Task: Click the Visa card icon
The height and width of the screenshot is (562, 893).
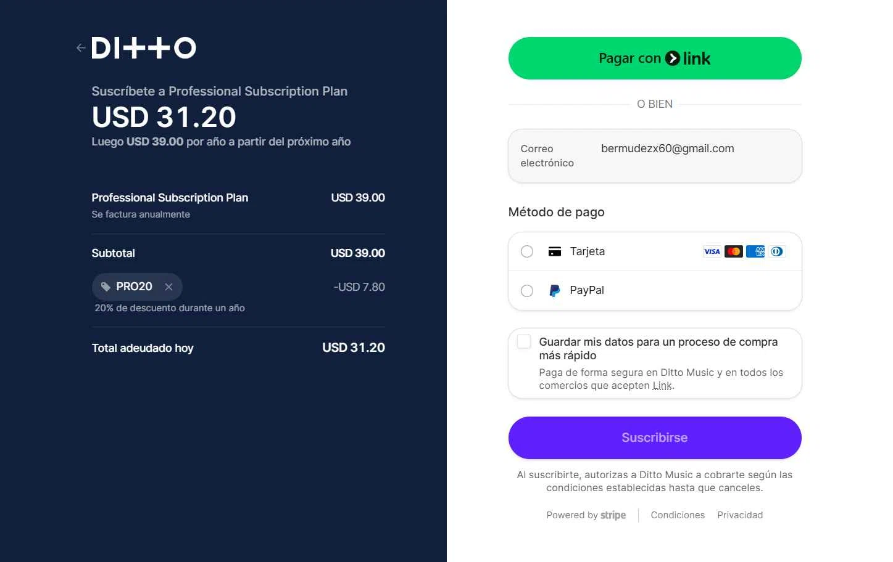Action: 712,251
